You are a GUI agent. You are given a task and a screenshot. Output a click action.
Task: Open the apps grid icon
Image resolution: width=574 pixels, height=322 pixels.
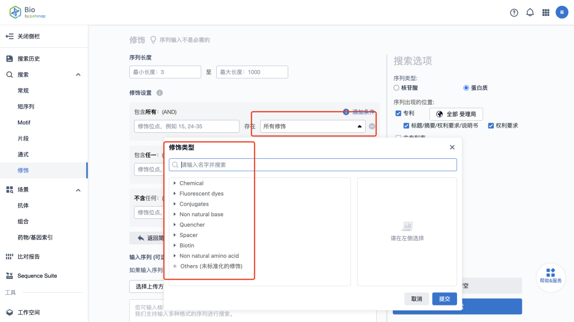click(x=546, y=13)
